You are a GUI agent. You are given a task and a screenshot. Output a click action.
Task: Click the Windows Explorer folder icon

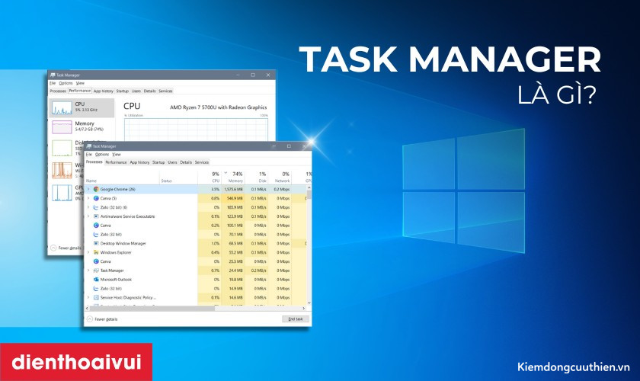pos(96,252)
